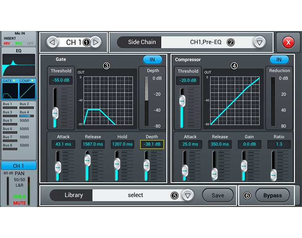The width and height of the screenshot is (302, 238).
Task: Click the HPF high-pass filter indicator
Action: click(x=31, y=43)
